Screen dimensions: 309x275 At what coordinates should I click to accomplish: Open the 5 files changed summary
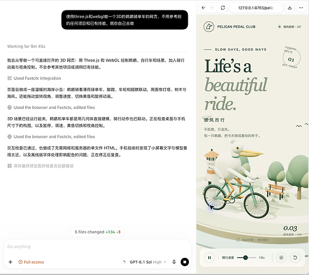(x=97, y=232)
